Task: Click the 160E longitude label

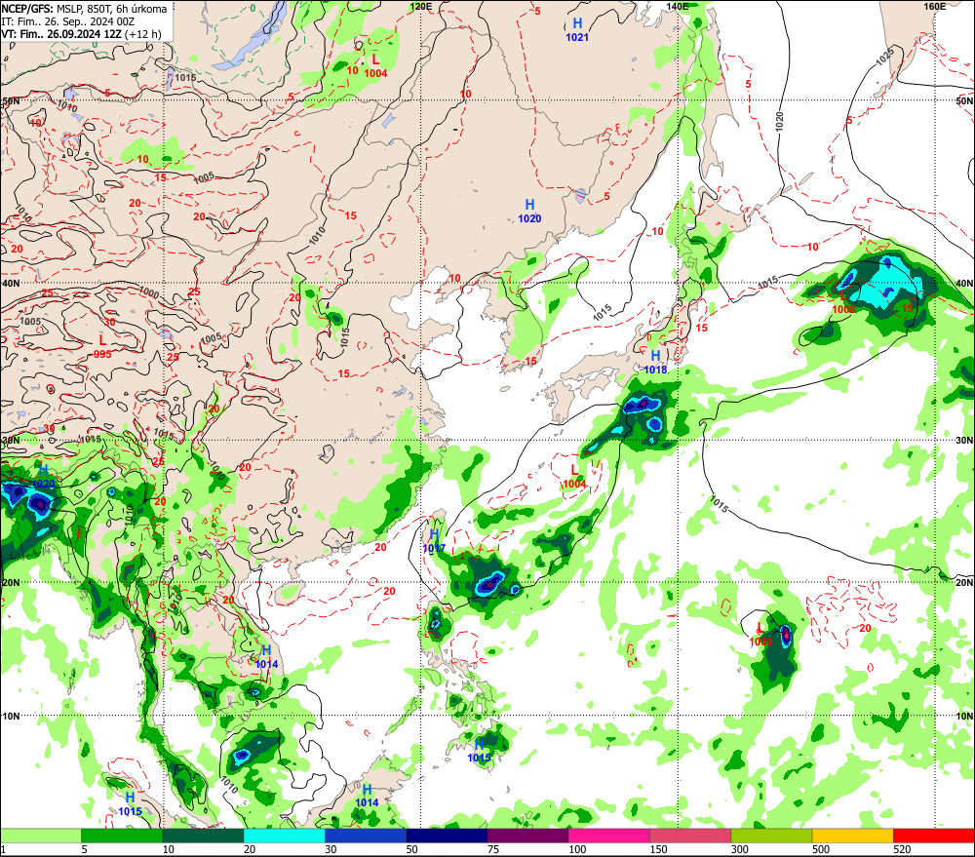Action: (935, 6)
